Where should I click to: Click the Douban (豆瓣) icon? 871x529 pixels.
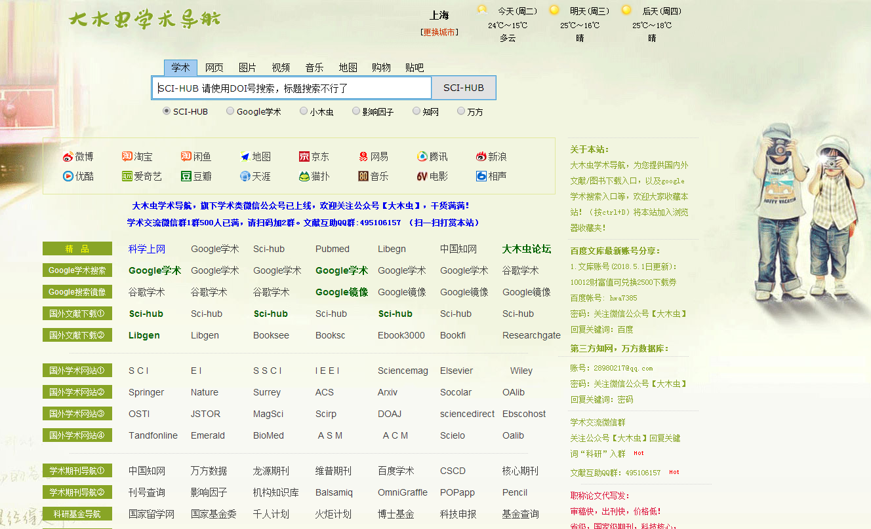click(x=186, y=176)
